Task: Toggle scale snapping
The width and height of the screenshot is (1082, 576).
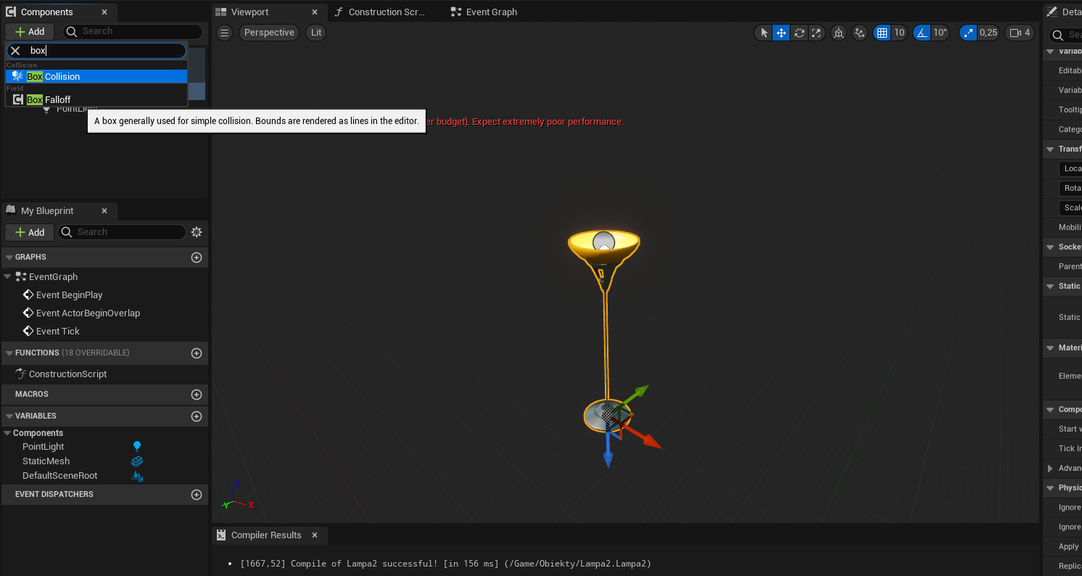Action: tap(968, 33)
